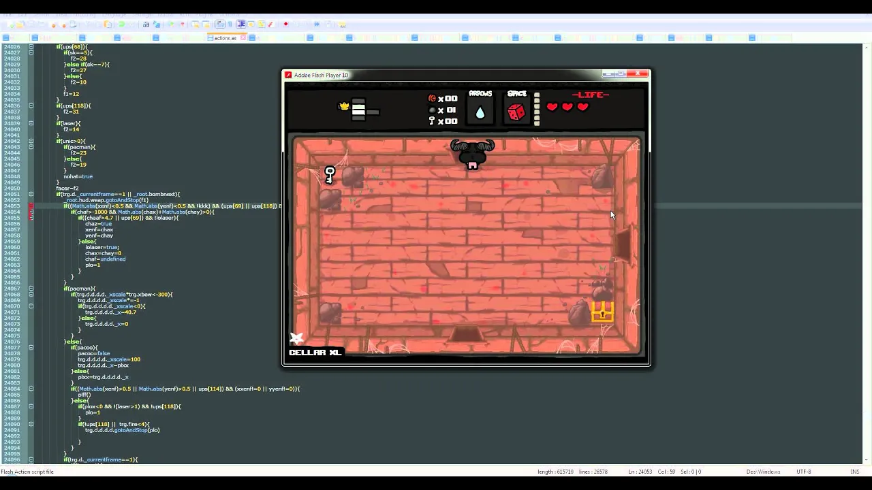Screen dimensions: 872x490
Task: Collapse the fold at line 24077
Action: pos(31,347)
